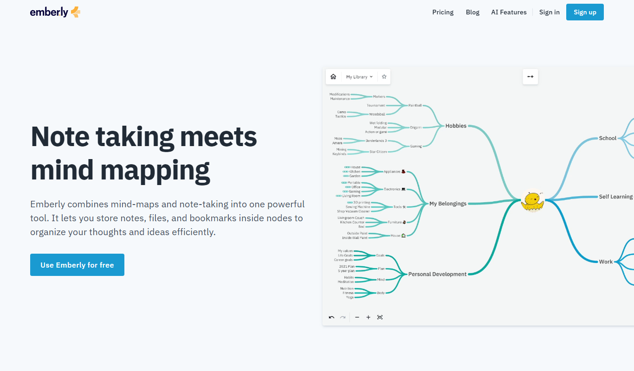
Task: Select the chick avatar center node
Action: click(x=532, y=200)
